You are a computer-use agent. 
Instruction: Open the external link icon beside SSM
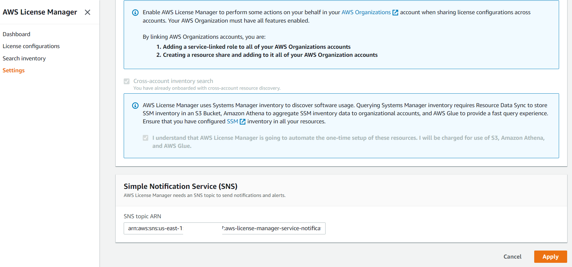(x=243, y=122)
